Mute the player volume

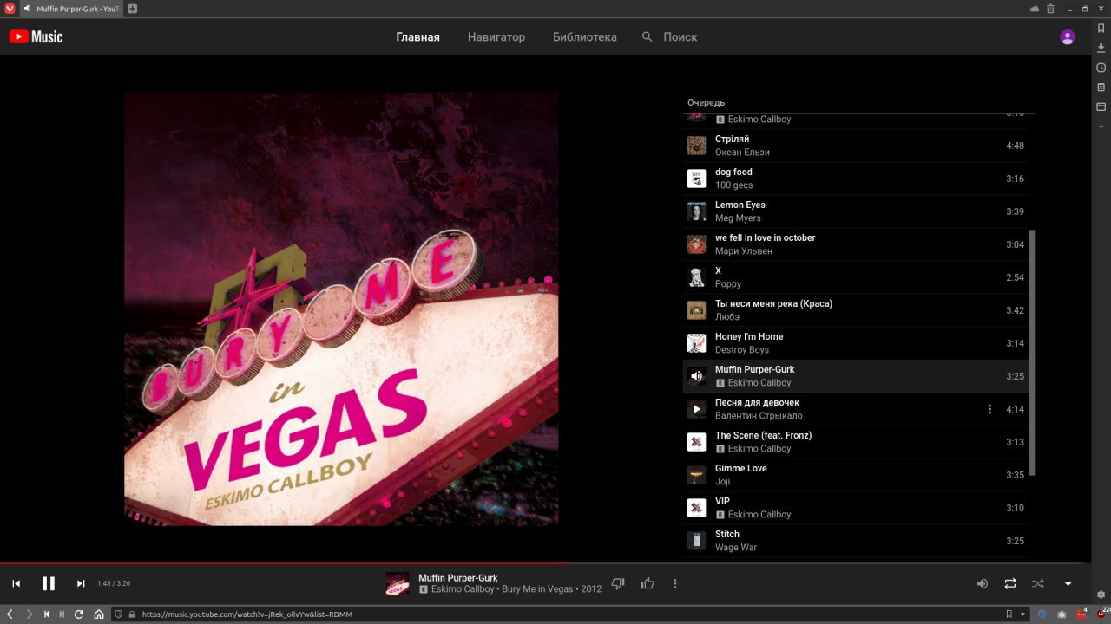(983, 584)
